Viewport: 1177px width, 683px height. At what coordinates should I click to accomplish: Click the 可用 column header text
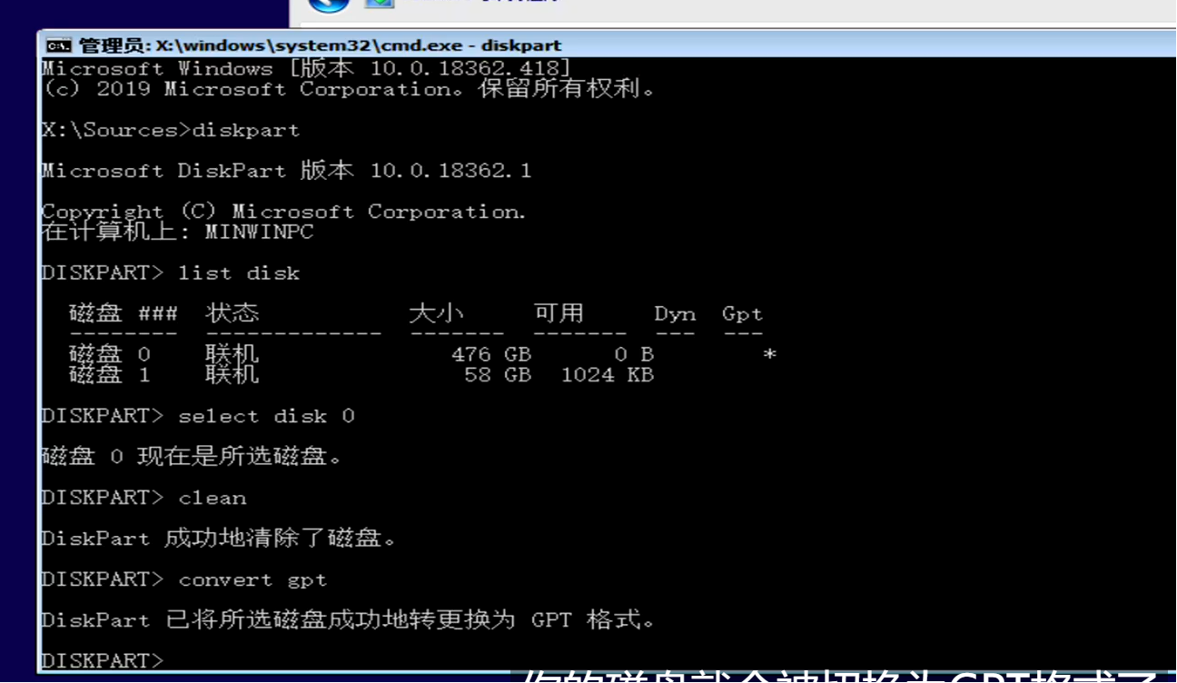point(559,313)
